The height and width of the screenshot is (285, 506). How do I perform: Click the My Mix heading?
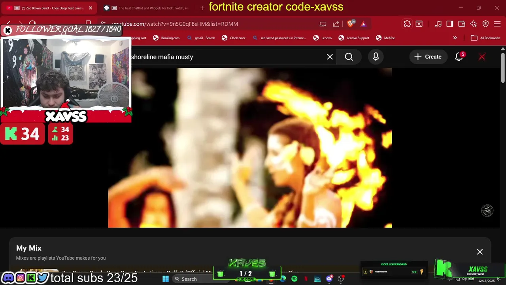pos(29,248)
